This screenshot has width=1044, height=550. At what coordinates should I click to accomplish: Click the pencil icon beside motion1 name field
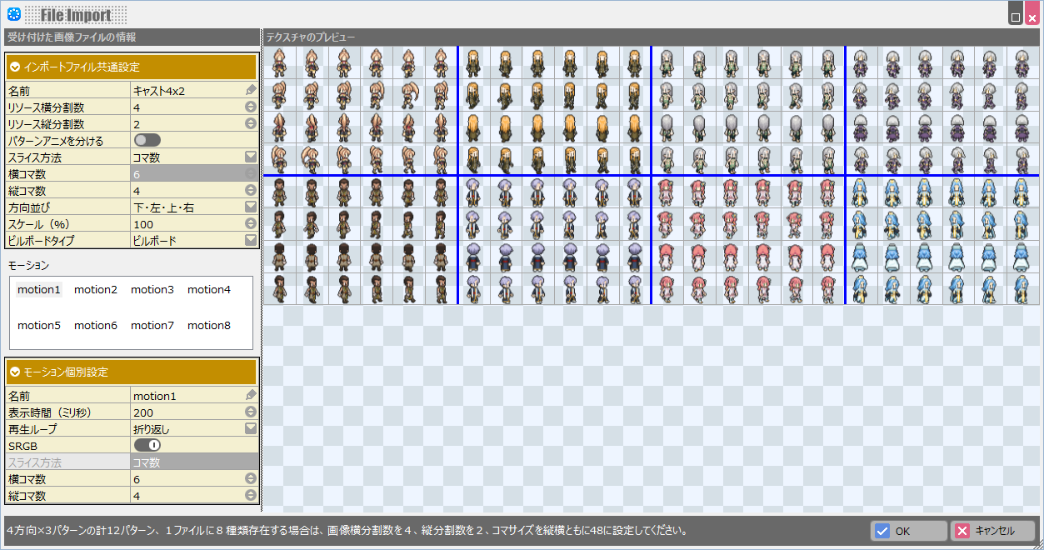251,396
